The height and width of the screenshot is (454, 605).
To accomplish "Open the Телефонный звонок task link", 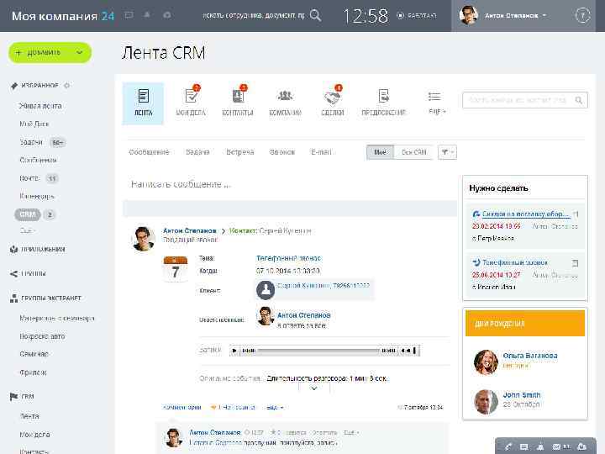I will (515, 262).
